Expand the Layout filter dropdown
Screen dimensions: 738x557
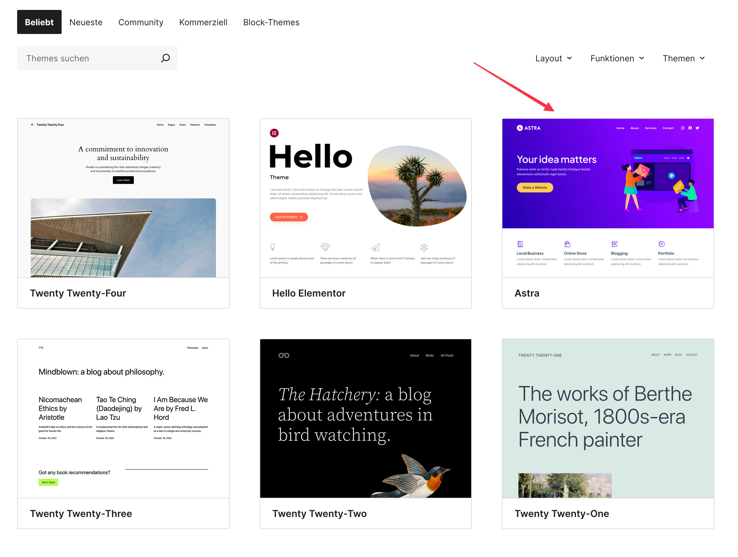click(x=554, y=58)
